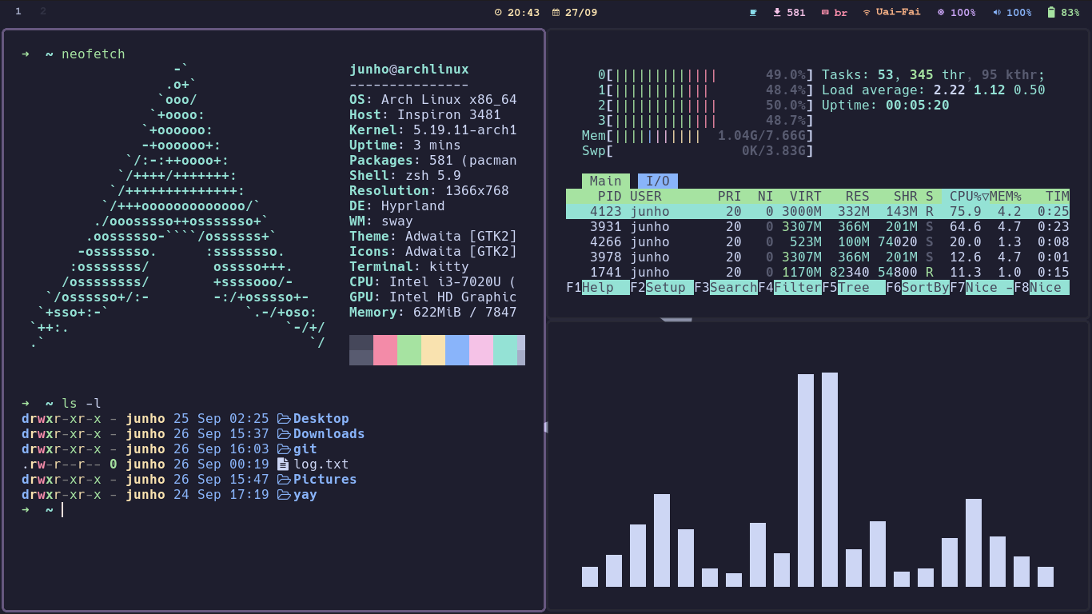Image resolution: width=1092 pixels, height=614 pixels.
Task: Click the folder icon next to git
Action: pos(284,449)
